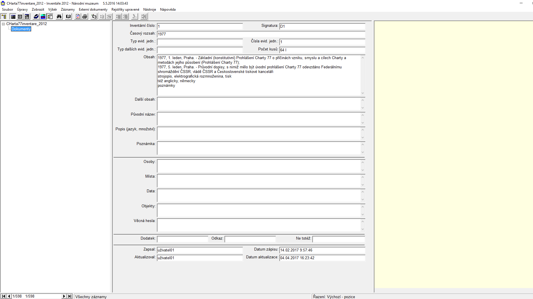Click the grayed stamp toolbar icon
Viewport: 533px width, 299px height.
pos(135,16)
